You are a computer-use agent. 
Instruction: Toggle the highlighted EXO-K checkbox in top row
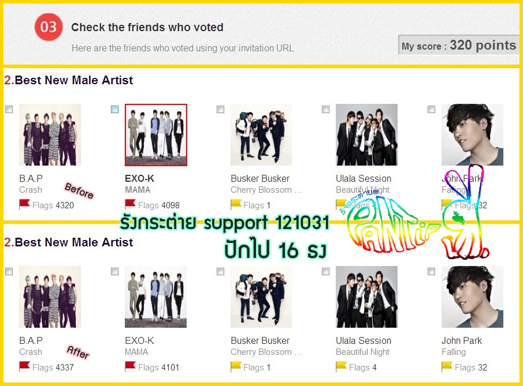tap(114, 109)
